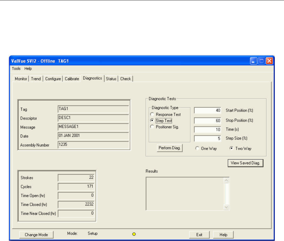Screen dimensions: 284x241
Task: Open the Calibrate tab
Action: pos(72,79)
